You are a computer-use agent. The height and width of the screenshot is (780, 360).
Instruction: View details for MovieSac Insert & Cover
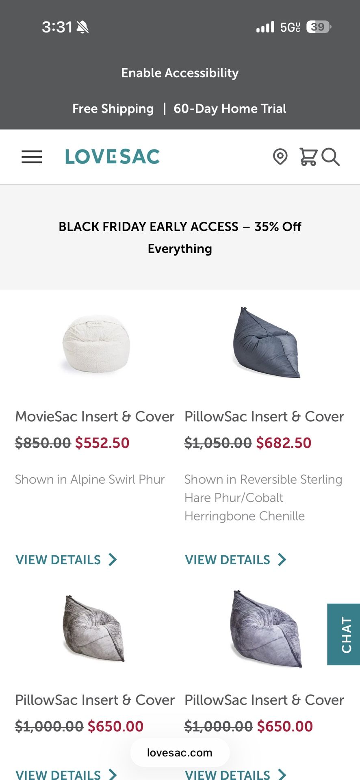[58, 560]
